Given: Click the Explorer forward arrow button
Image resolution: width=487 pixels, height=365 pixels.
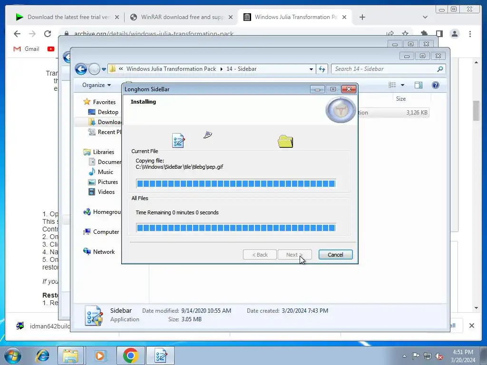Looking at the screenshot, I should point(94,69).
